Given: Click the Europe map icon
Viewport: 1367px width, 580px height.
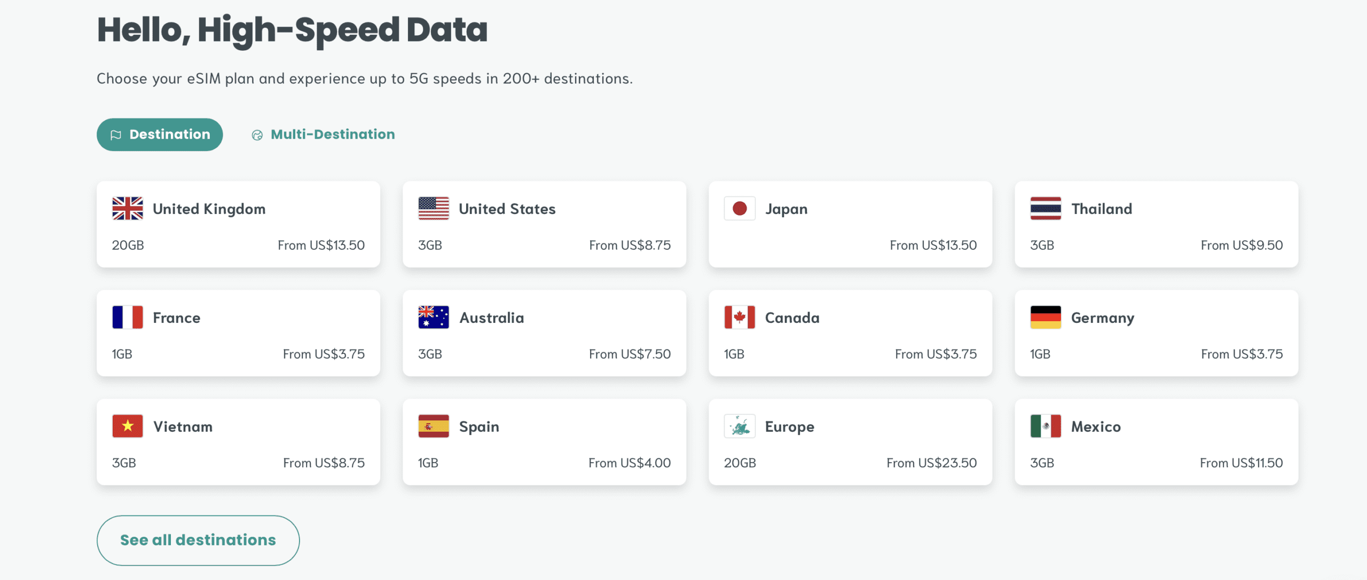Looking at the screenshot, I should (740, 426).
